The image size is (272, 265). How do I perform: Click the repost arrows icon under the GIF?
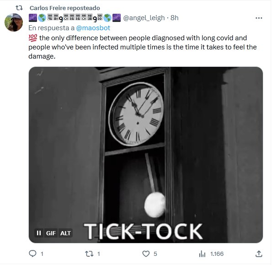pyautogui.click(x=89, y=254)
